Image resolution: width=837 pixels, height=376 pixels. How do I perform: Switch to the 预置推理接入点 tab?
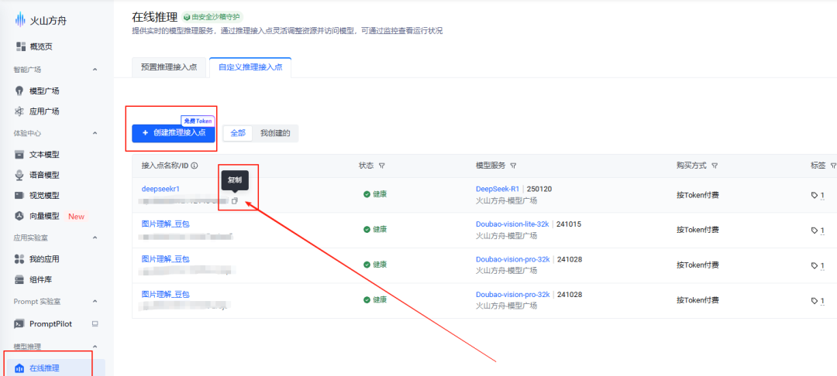[x=168, y=67]
